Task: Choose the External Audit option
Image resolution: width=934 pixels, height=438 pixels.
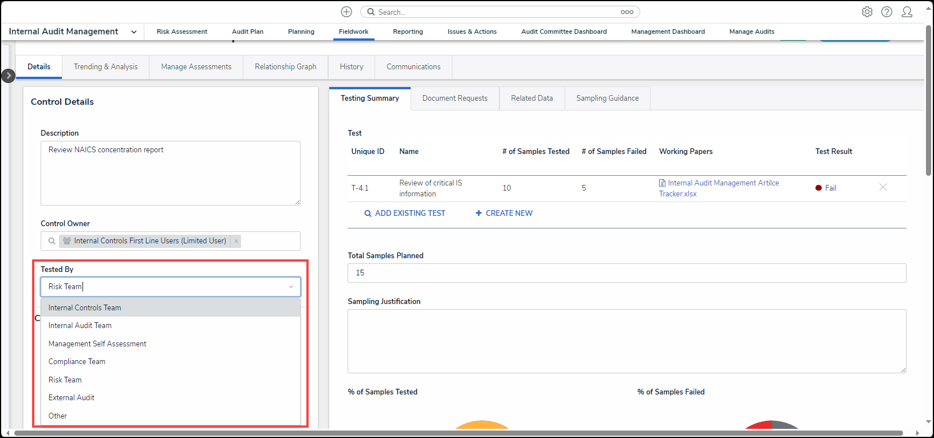Action: (x=72, y=398)
